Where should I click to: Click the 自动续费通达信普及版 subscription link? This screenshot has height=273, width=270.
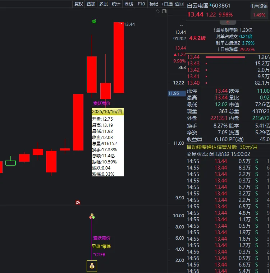[x=212, y=147]
